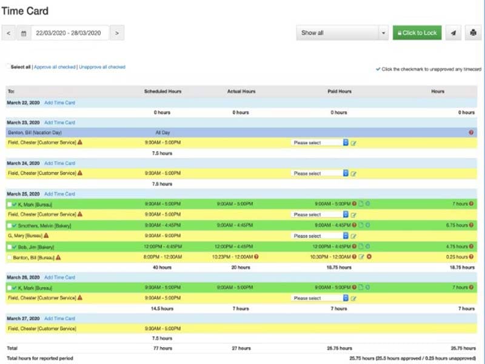
Task: Click the next week arrow button
Action: 117,33
